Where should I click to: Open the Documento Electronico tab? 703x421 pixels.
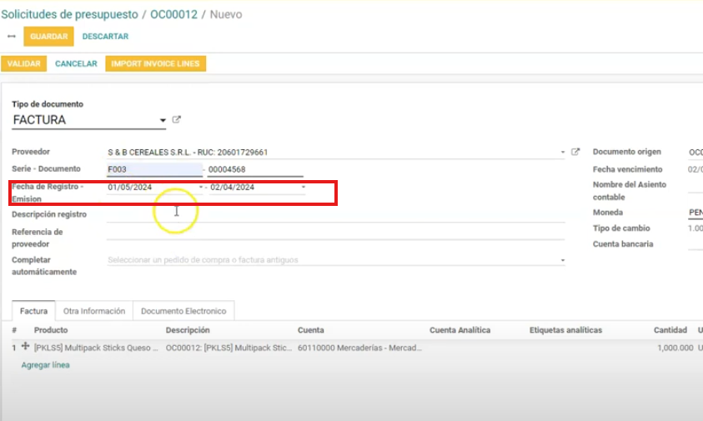point(183,311)
